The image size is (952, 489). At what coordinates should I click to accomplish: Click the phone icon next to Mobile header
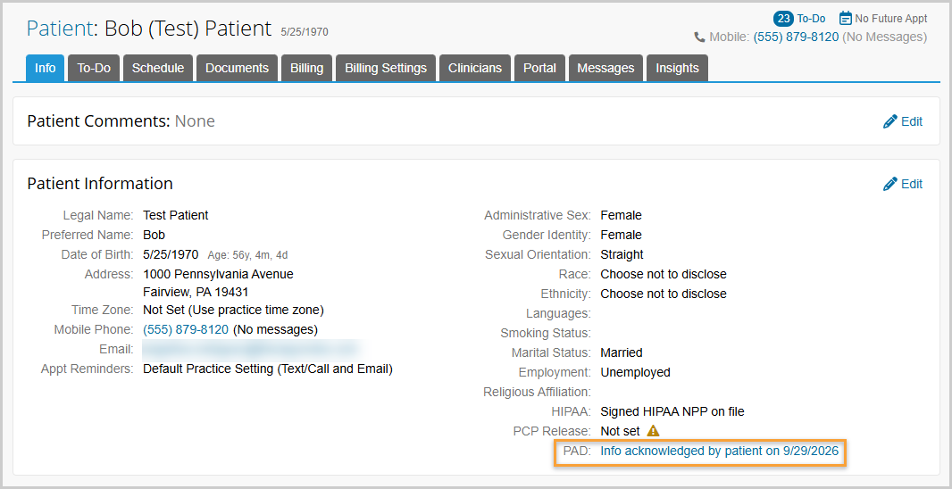[x=699, y=37]
